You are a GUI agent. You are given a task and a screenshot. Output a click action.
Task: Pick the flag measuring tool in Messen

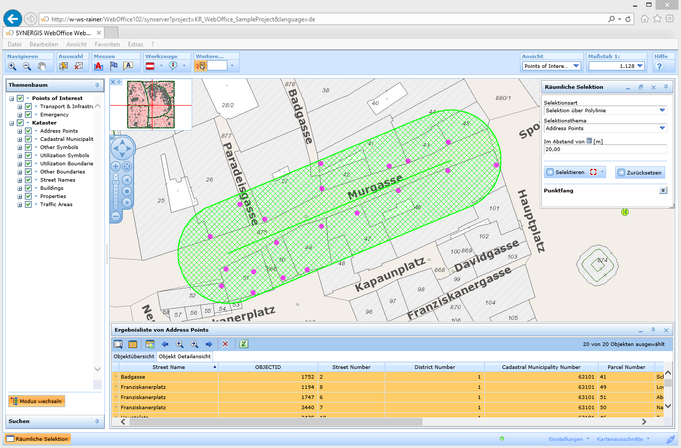tap(114, 66)
